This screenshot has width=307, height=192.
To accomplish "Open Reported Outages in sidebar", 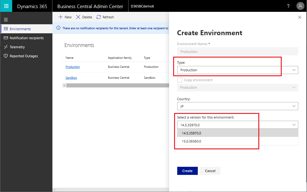I will coord(24,56).
